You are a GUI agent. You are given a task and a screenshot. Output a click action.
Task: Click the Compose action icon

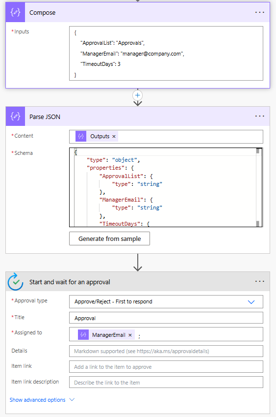click(15, 12)
